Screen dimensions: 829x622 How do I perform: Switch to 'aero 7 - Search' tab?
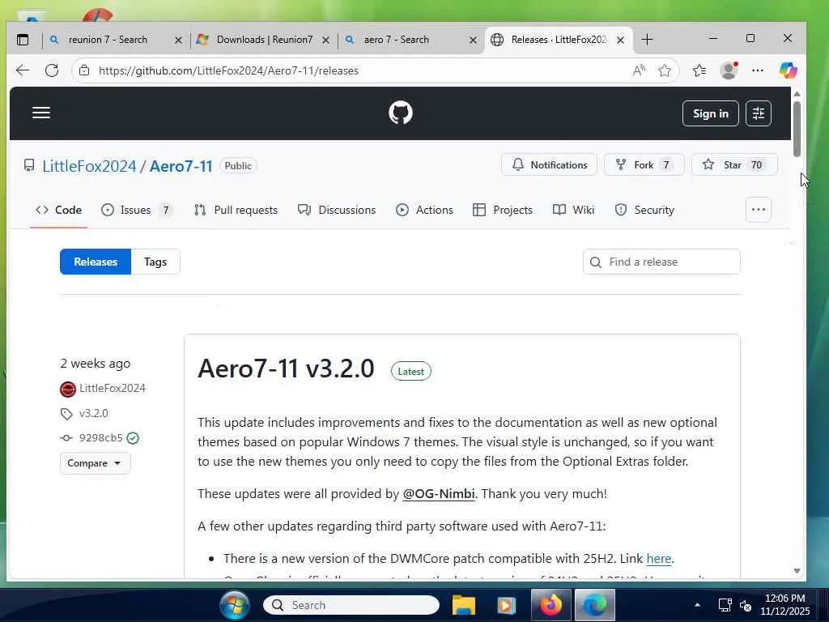click(x=396, y=40)
